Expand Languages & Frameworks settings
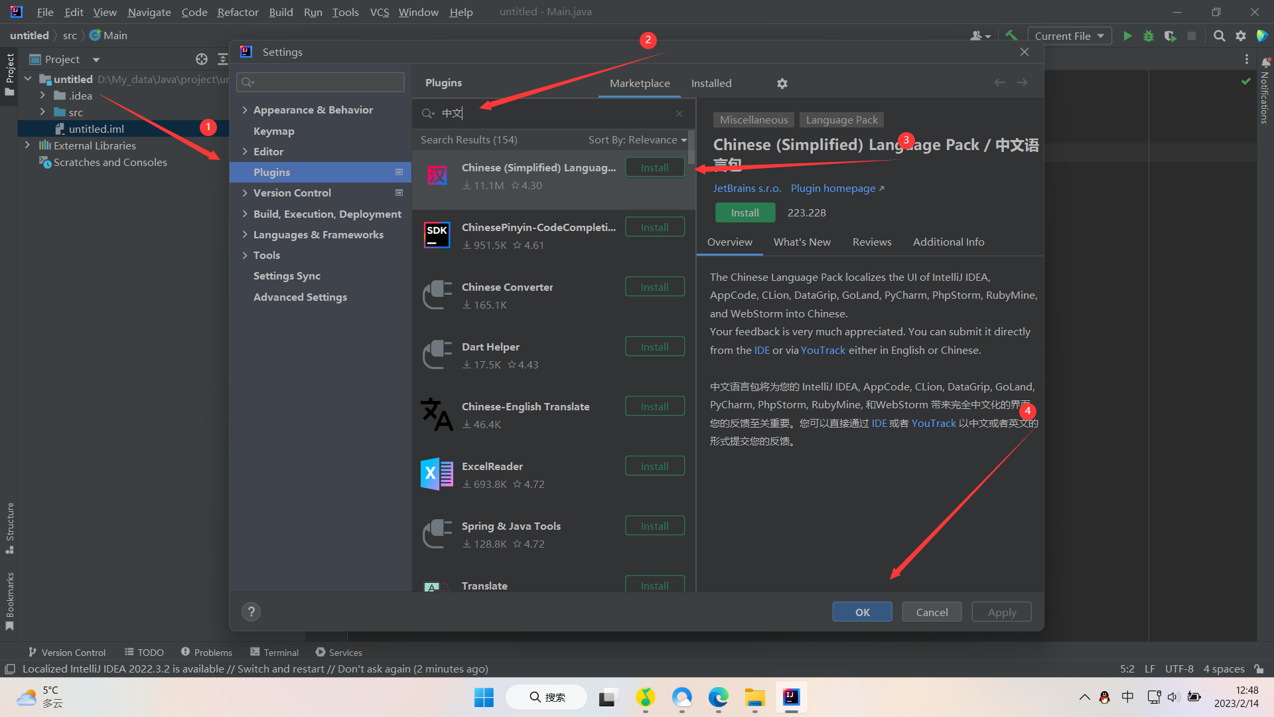This screenshot has height=717, width=1274. click(x=245, y=234)
